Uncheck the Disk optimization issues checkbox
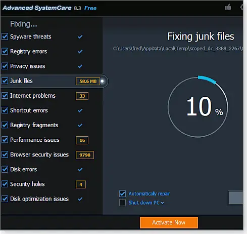The height and width of the screenshot is (234, 247). coord(5,199)
